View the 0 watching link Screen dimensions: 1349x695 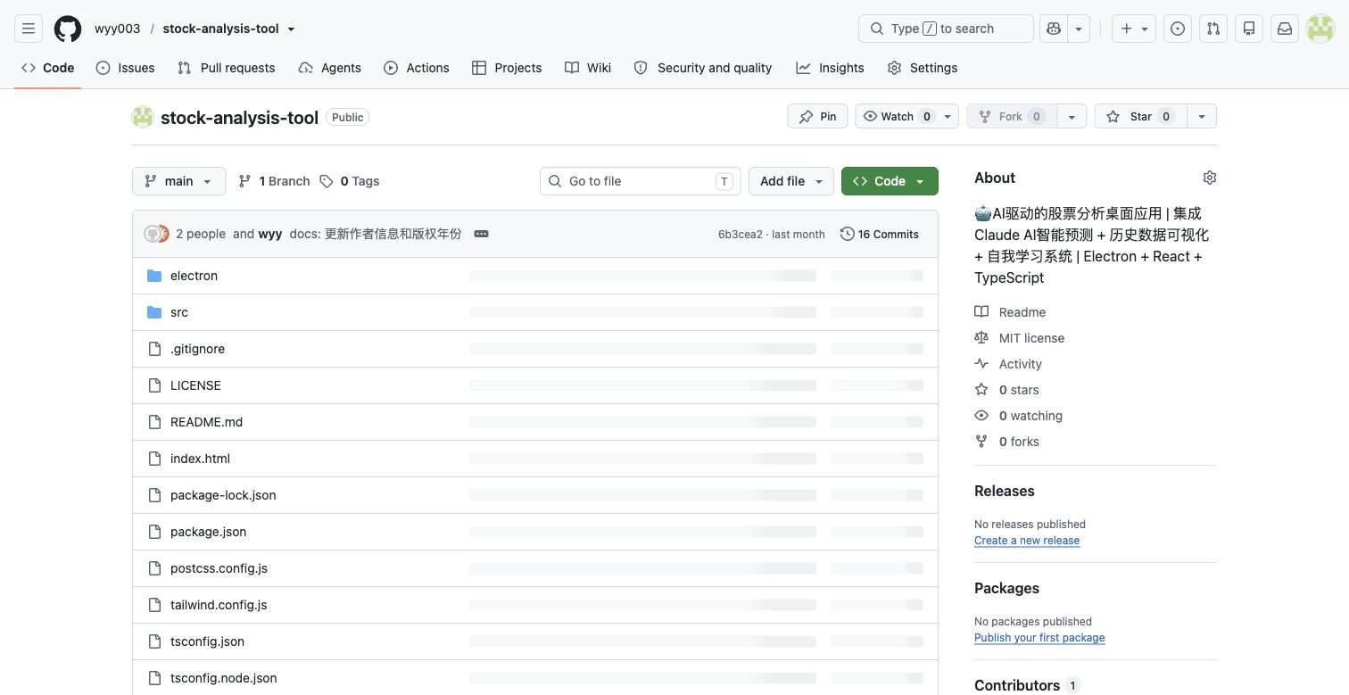[x=1030, y=416]
